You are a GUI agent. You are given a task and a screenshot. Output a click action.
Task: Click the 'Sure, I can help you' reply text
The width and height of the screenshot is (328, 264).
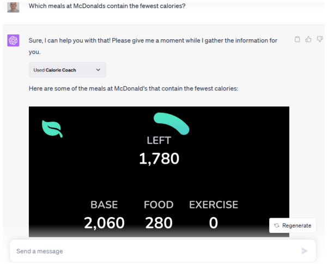(153, 40)
